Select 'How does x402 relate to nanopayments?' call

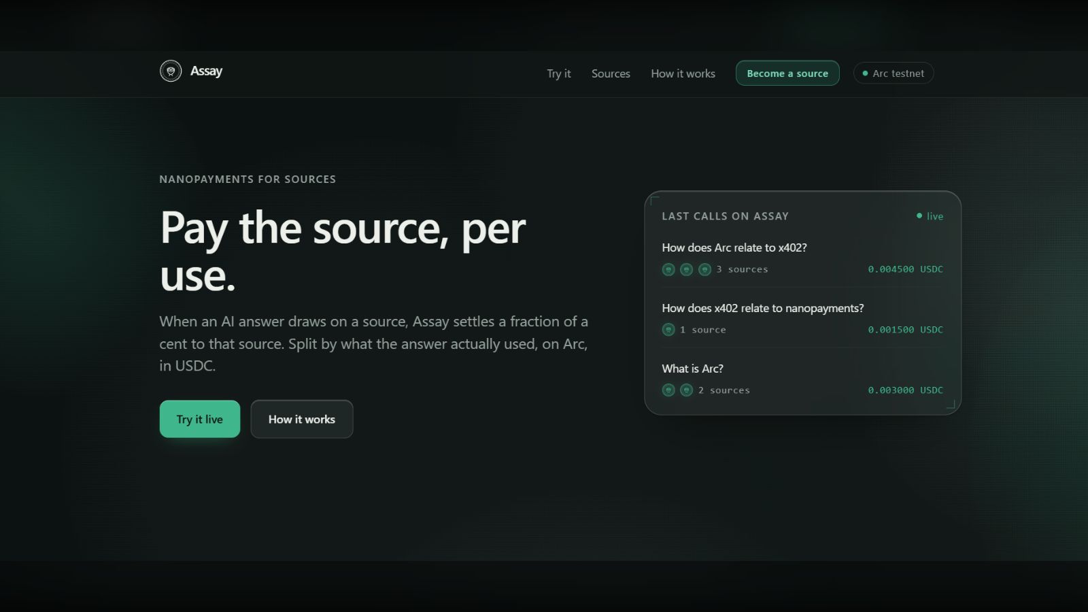[x=763, y=308]
